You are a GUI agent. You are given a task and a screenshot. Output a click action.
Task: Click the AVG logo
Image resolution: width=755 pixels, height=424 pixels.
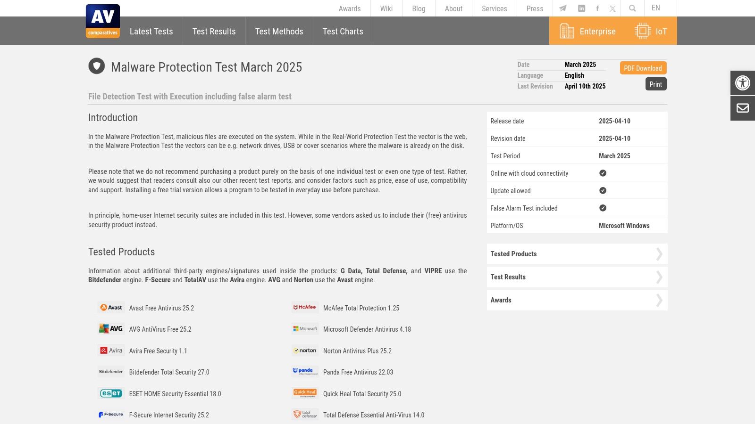coord(111,329)
